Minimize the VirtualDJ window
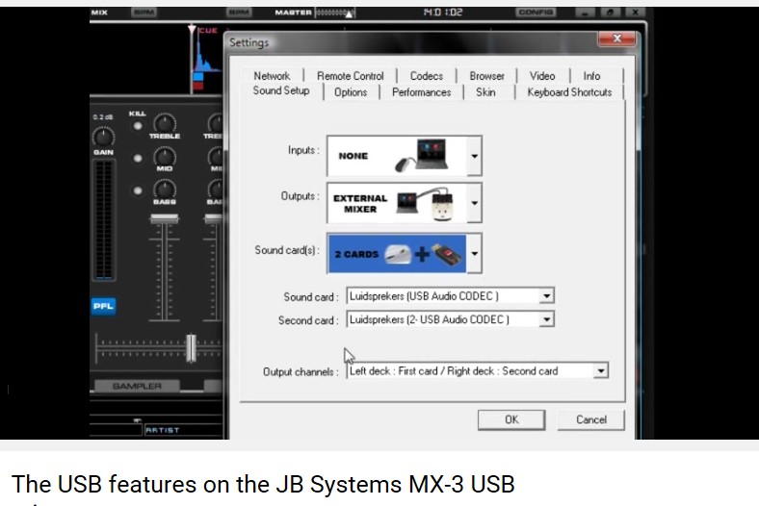The height and width of the screenshot is (506, 759). pyautogui.click(x=585, y=13)
